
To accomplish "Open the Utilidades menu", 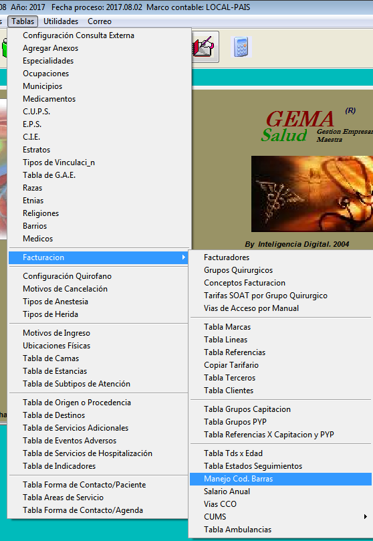I will [61, 21].
